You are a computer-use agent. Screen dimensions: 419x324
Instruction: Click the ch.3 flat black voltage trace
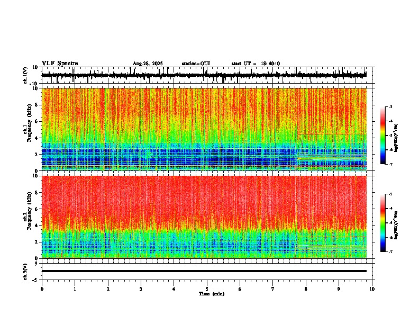click(x=204, y=271)
